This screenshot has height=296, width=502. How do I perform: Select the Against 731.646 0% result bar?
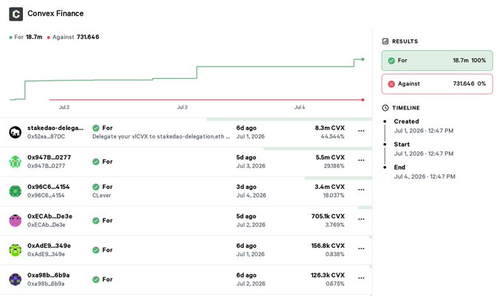pos(437,84)
